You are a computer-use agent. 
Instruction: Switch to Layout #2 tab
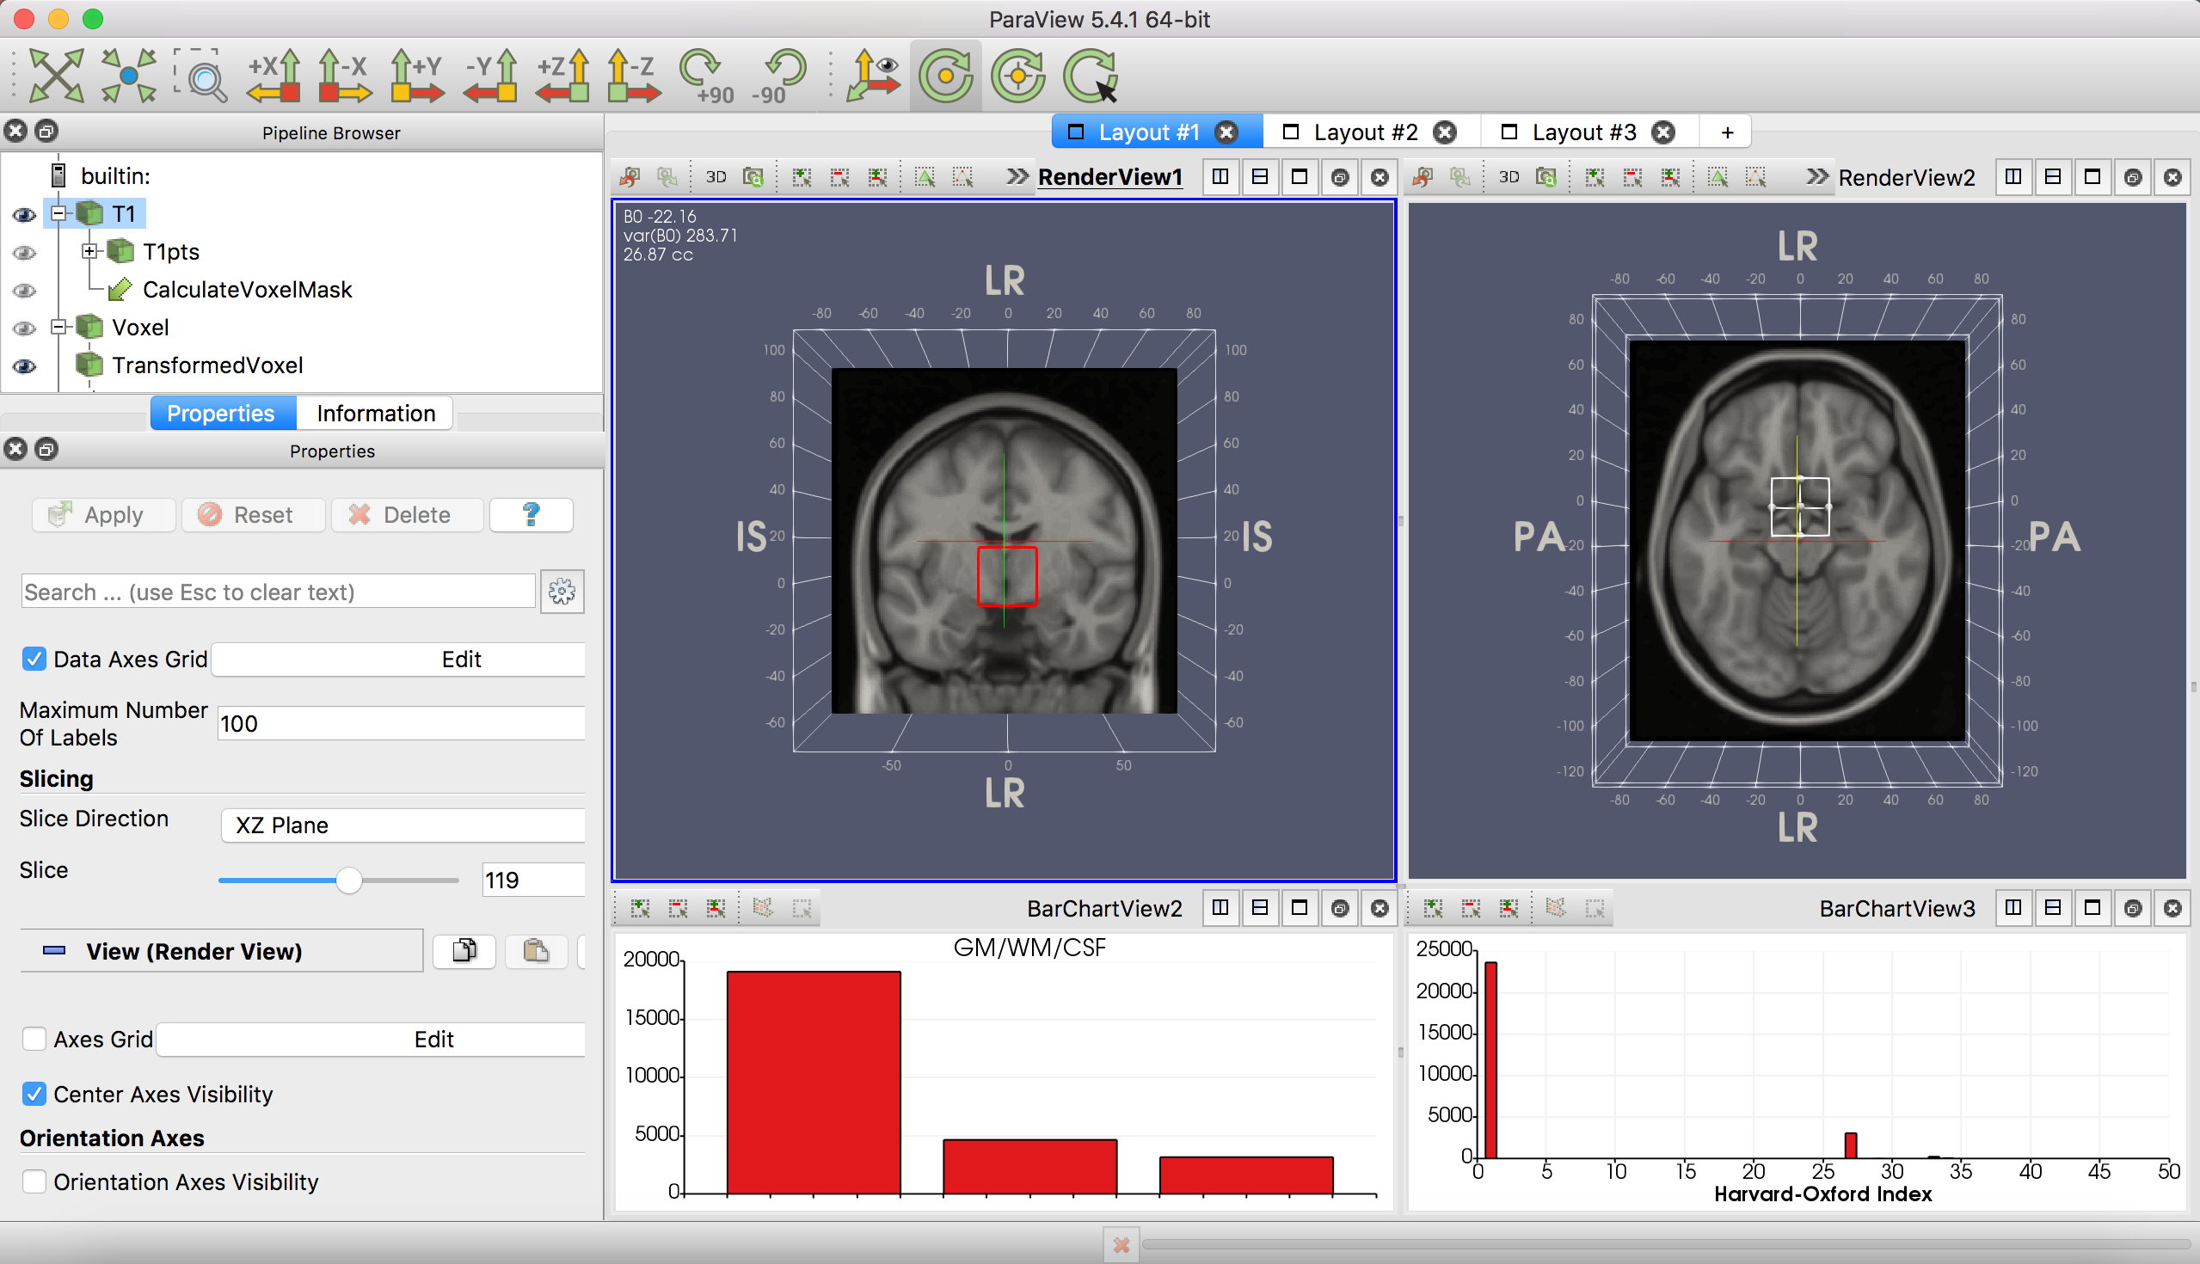[1364, 132]
